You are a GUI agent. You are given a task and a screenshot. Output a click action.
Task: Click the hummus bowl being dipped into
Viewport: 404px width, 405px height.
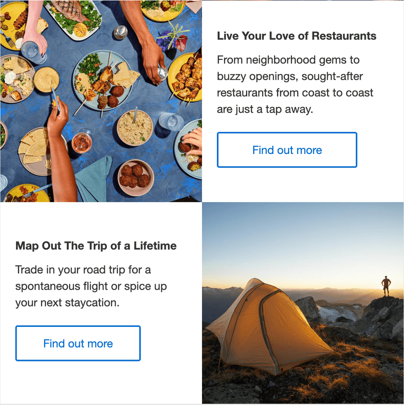tap(46, 79)
